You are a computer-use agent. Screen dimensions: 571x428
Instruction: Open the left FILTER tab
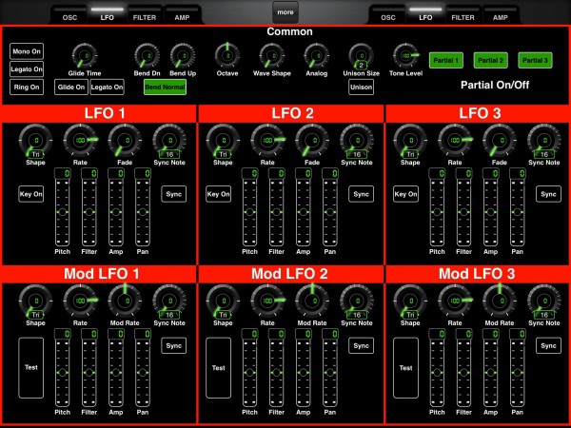(145, 15)
